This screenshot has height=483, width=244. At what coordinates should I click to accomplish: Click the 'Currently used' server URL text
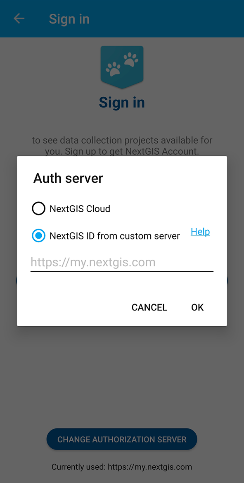point(122,467)
